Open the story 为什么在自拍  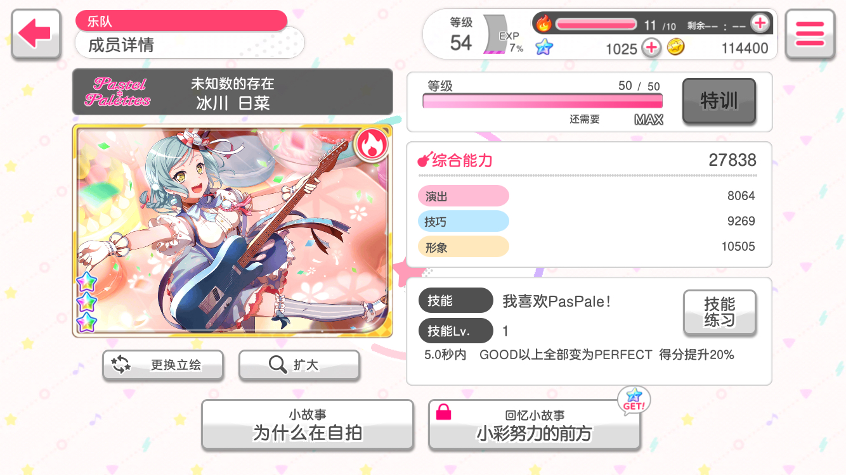[308, 425]
